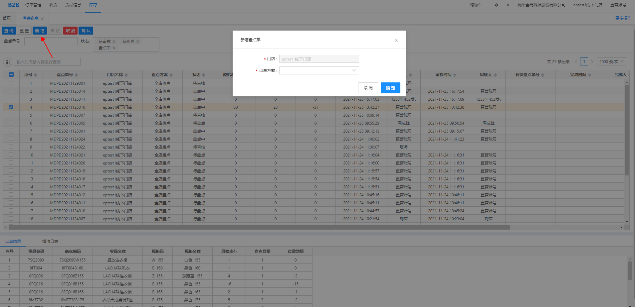
Task: Switch to the 操作日志 tab
Action: pos(50,242)
